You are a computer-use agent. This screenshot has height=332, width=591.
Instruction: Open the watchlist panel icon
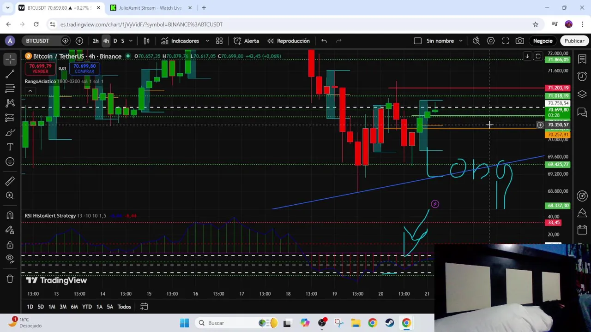tap(582, 59)
